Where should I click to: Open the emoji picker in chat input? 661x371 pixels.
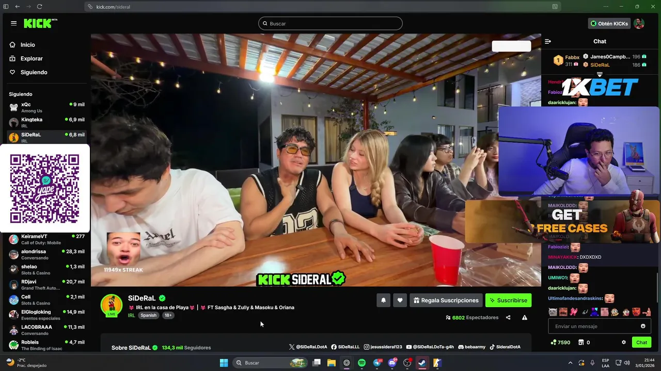[643, 326]
